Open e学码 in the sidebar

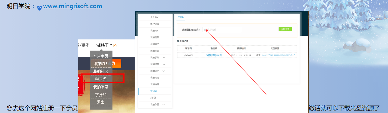[x=153, y=98]
